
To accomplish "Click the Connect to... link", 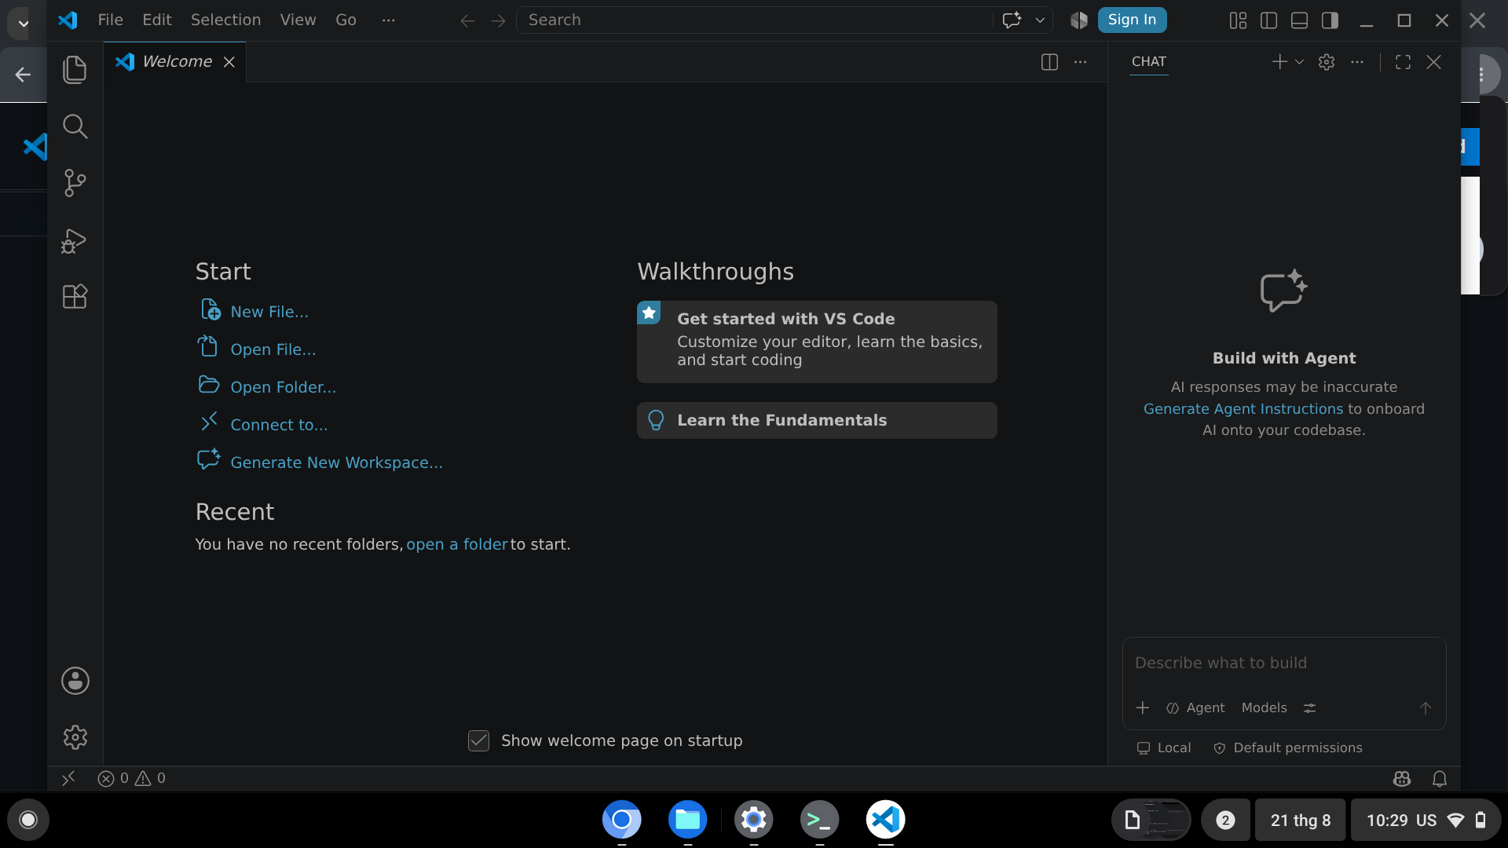I will tap(279, 425).
